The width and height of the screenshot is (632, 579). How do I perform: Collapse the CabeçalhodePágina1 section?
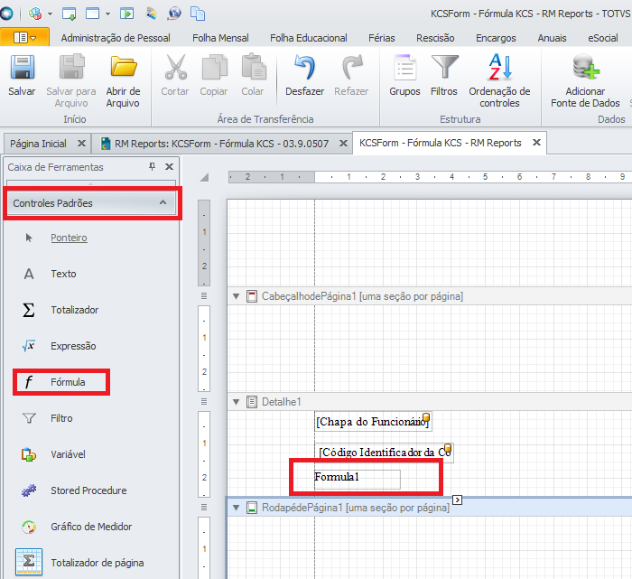237,296
